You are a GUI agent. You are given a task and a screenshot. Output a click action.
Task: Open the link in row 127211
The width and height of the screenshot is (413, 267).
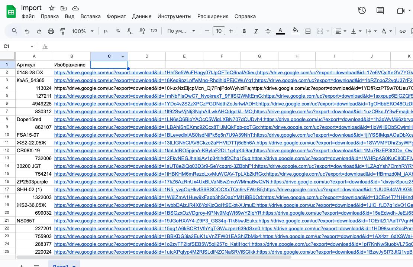[x=233, y=96]
